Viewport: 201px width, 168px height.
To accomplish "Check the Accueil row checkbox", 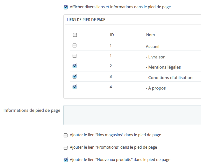I will tap(75, 45).
